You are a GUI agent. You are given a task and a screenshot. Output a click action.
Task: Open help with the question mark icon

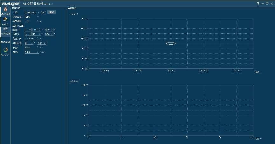click(258, 4)
